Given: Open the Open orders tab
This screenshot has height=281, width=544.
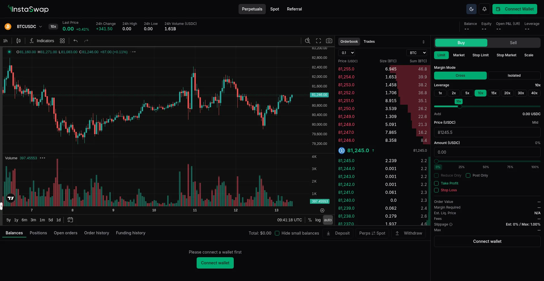Looking at the screenshot, I should [65, 233].
